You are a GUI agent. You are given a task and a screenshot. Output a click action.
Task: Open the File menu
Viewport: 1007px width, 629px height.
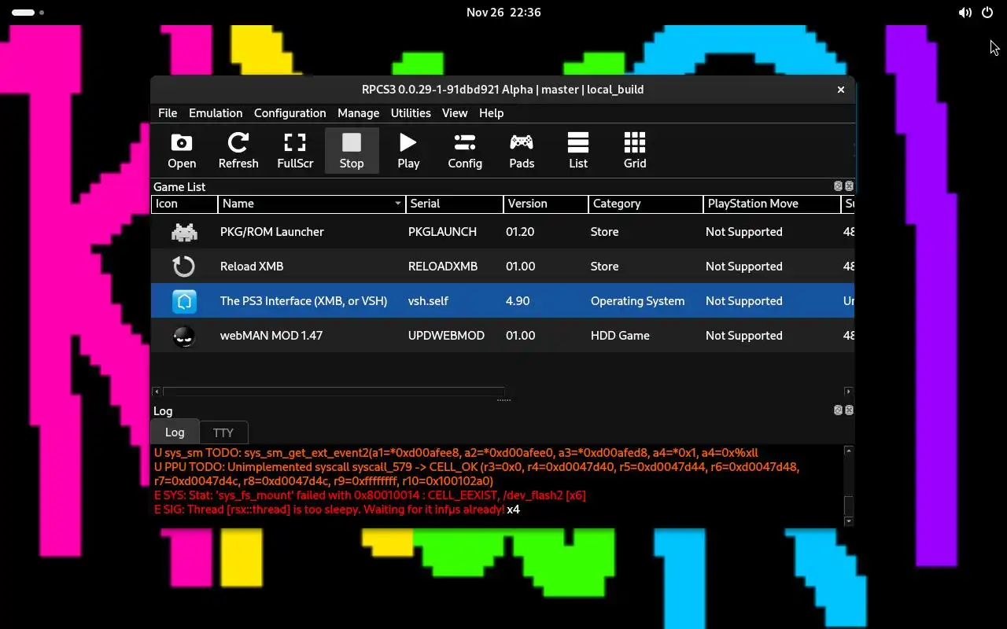click(168, 113)
